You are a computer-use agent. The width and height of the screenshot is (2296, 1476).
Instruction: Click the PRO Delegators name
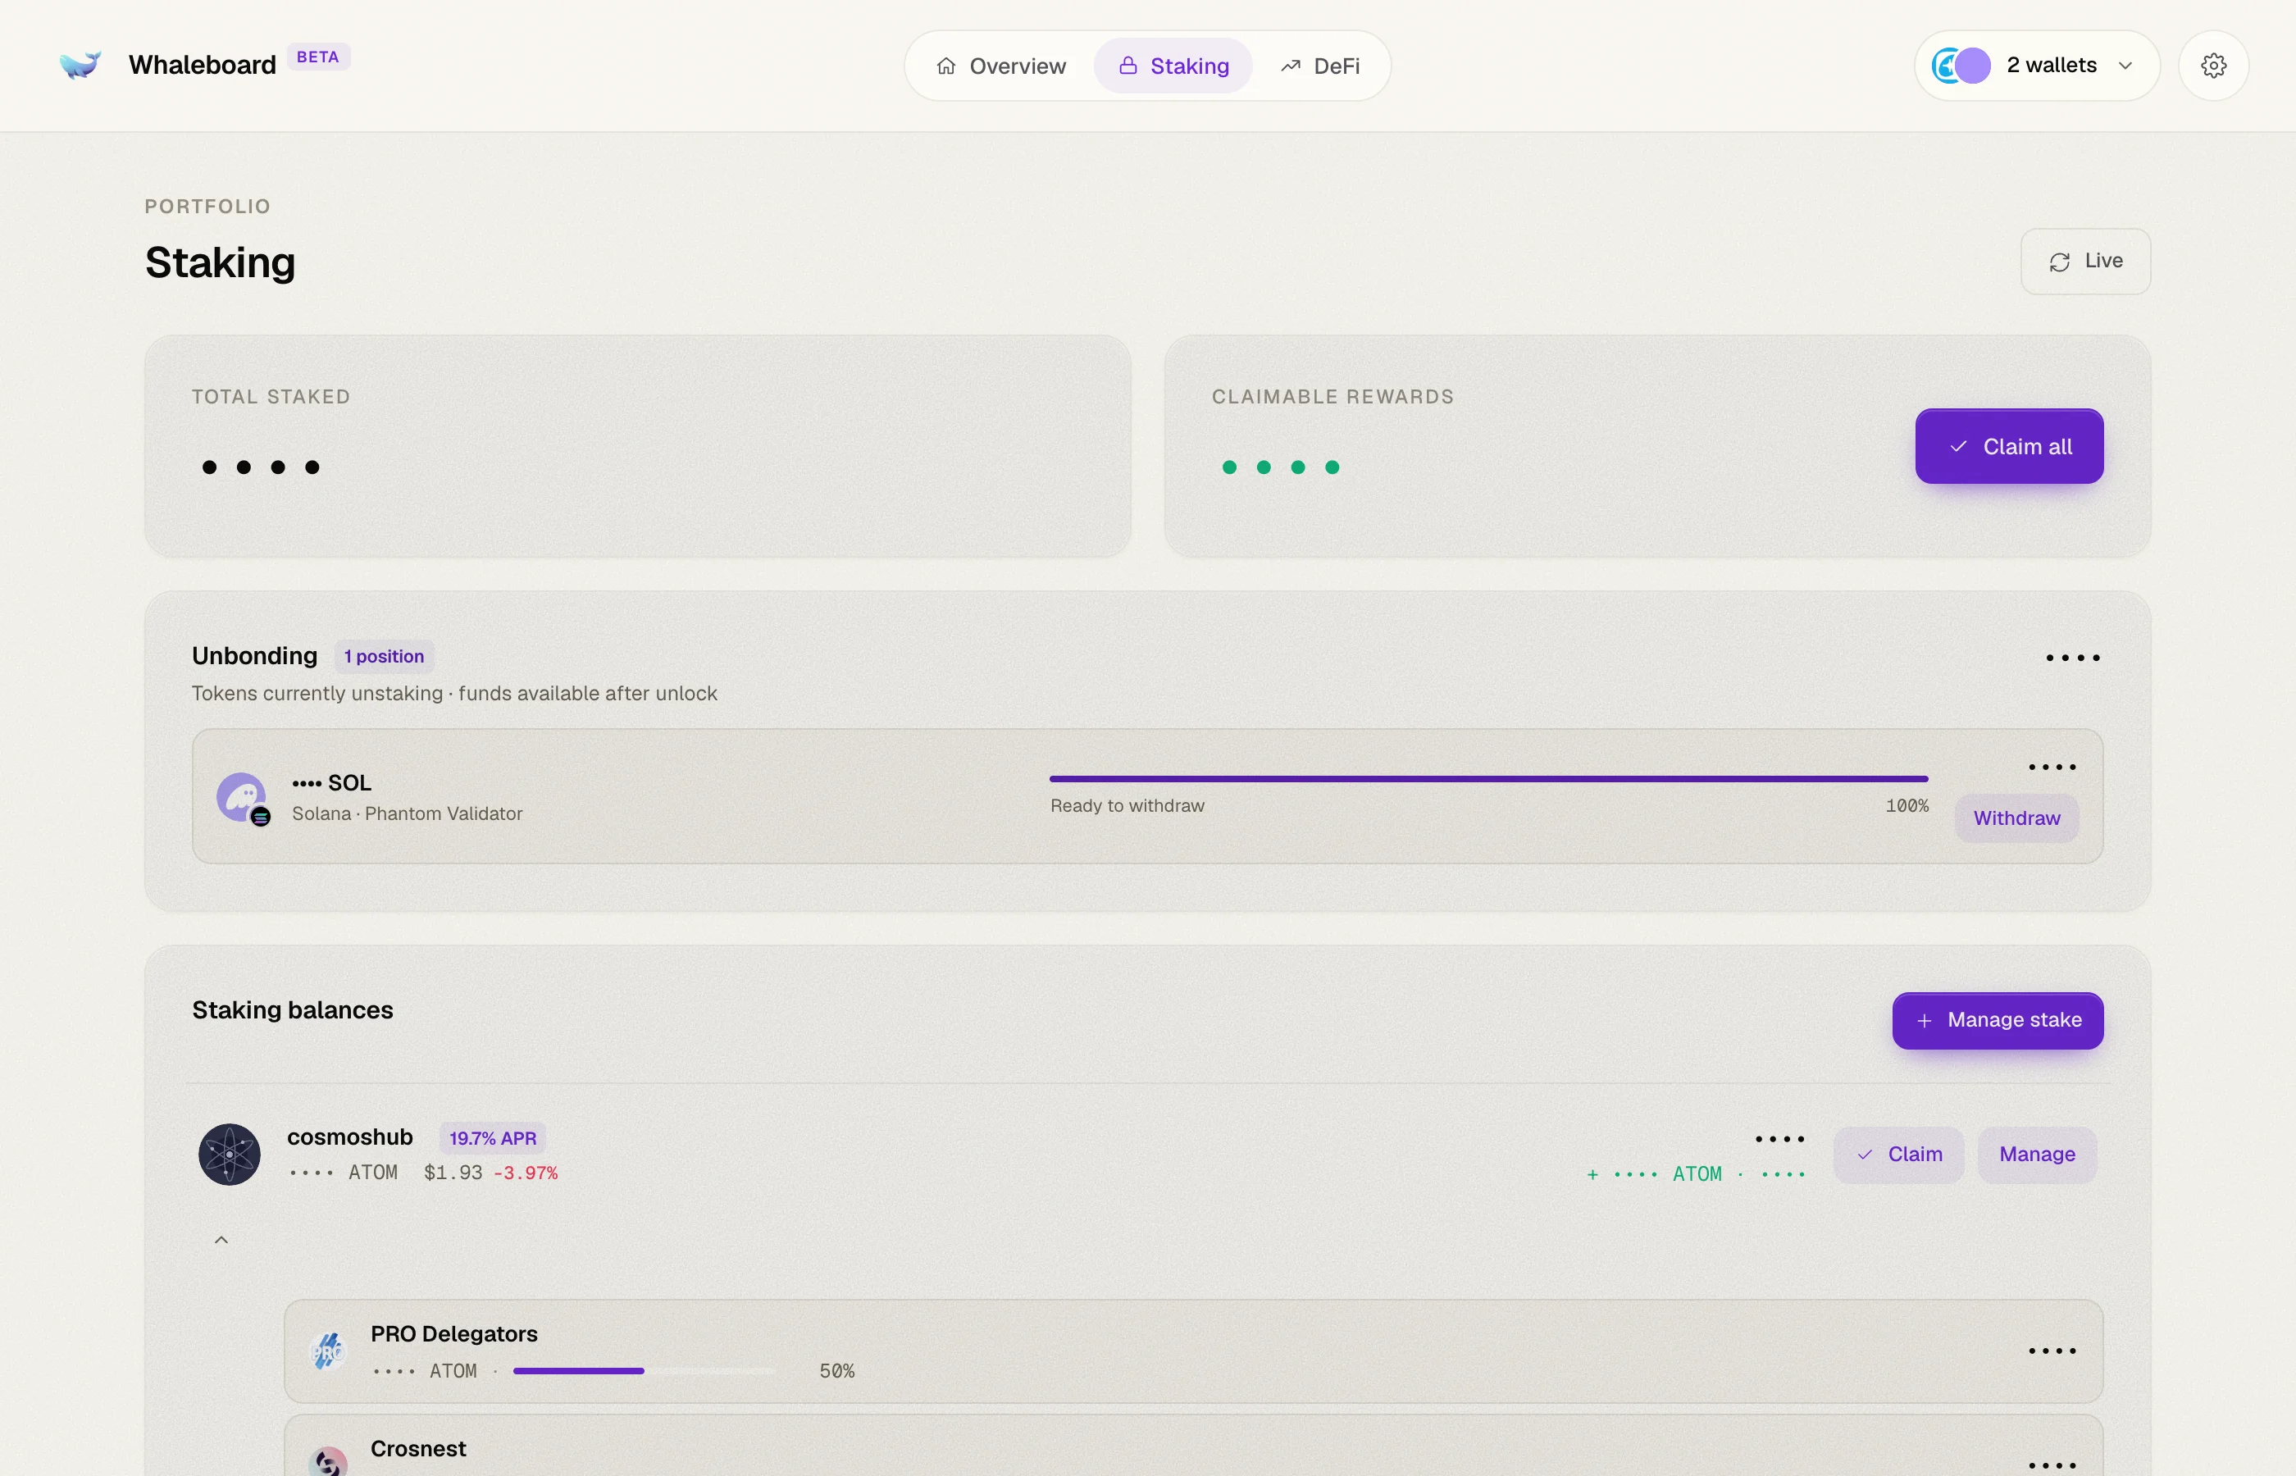[454, 1334]
